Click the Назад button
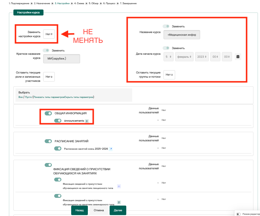The width and height of the screenshot is (260, 216). (80, 210)
